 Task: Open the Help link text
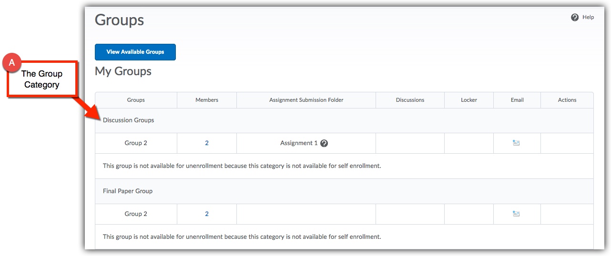(x=588, y=18)
